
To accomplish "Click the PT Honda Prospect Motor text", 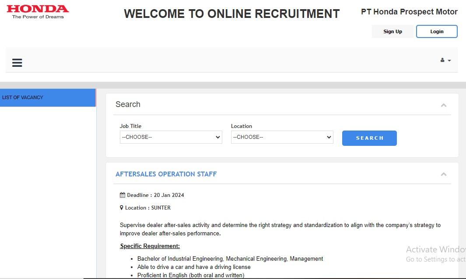I will pyautogui.click(x=409, y=12).
